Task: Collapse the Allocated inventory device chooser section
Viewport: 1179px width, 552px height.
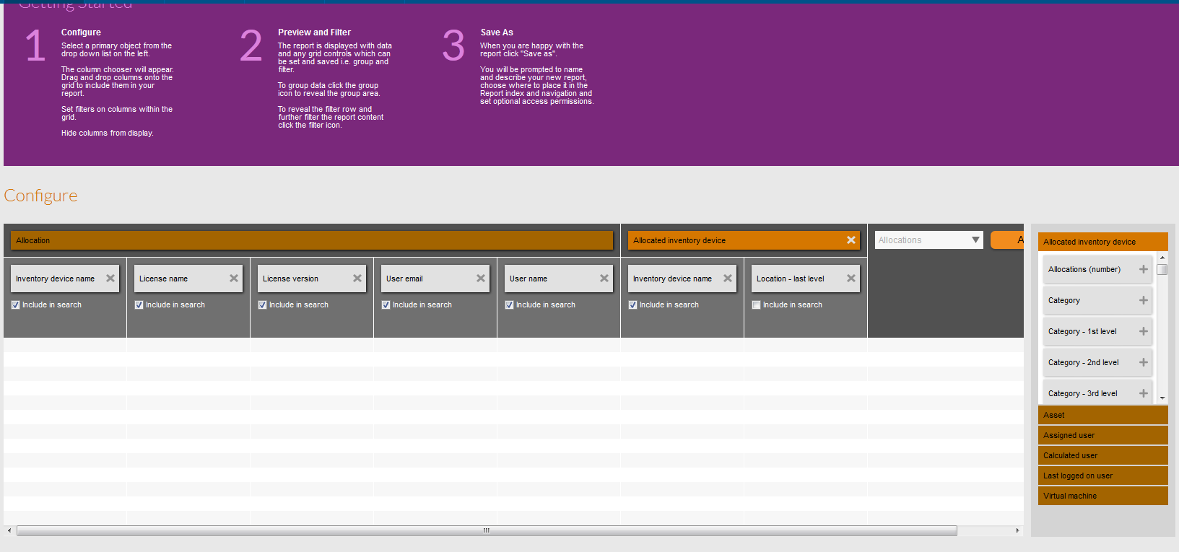Action: [x=1102, y=242]
